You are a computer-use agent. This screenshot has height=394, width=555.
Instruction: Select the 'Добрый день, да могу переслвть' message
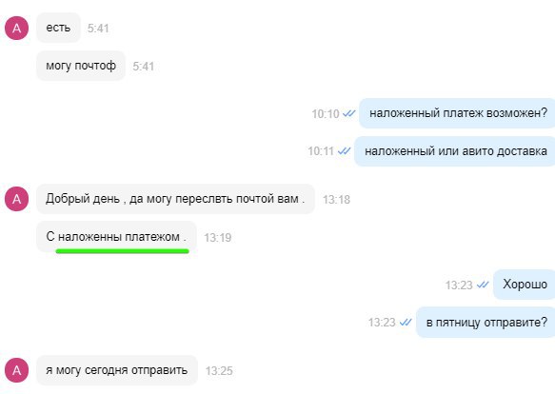(x=175, y=199)
